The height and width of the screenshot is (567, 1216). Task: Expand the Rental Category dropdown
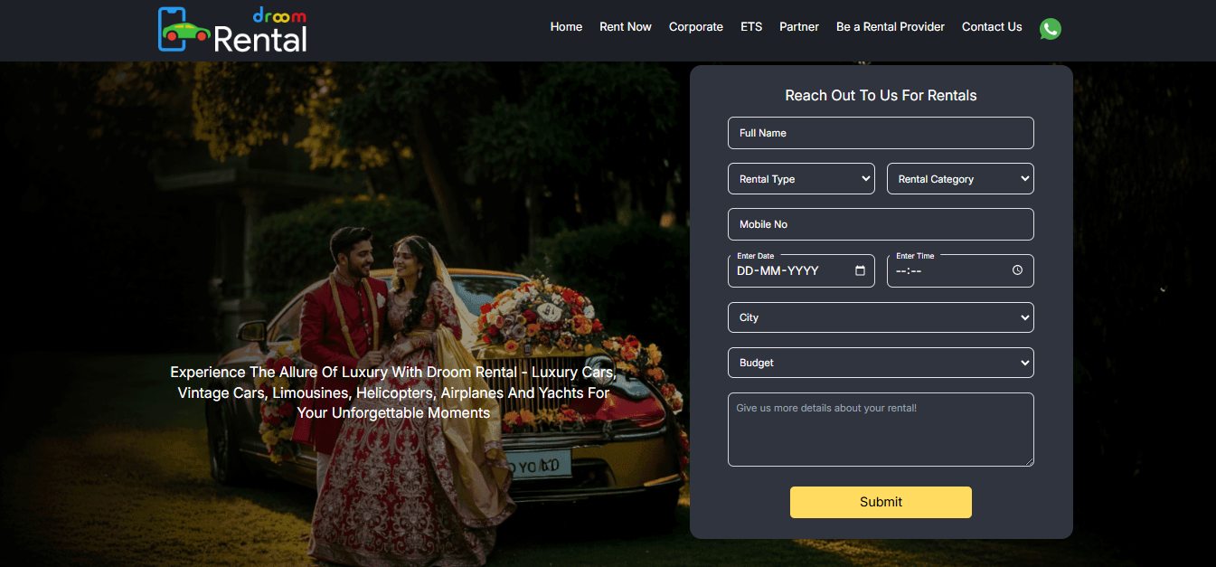pyautogui.click(x=960, y=178)
